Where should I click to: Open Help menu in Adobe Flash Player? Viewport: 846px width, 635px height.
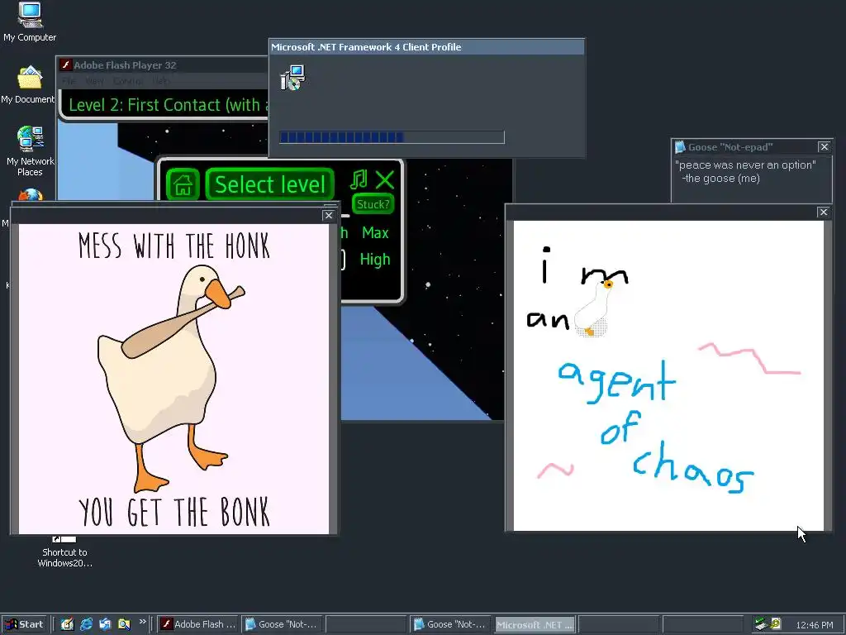point(161,82)
